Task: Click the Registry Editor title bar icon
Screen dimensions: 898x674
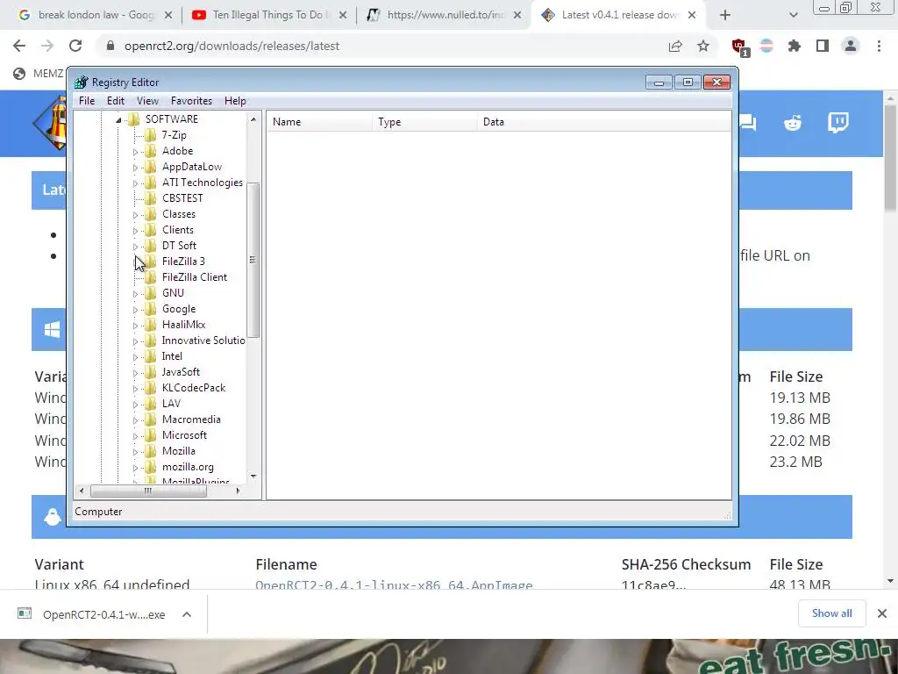Action: 82,82
